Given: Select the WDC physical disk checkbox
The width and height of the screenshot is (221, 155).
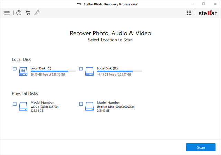Looking at the screenshot, I should (x=15, y=104).
